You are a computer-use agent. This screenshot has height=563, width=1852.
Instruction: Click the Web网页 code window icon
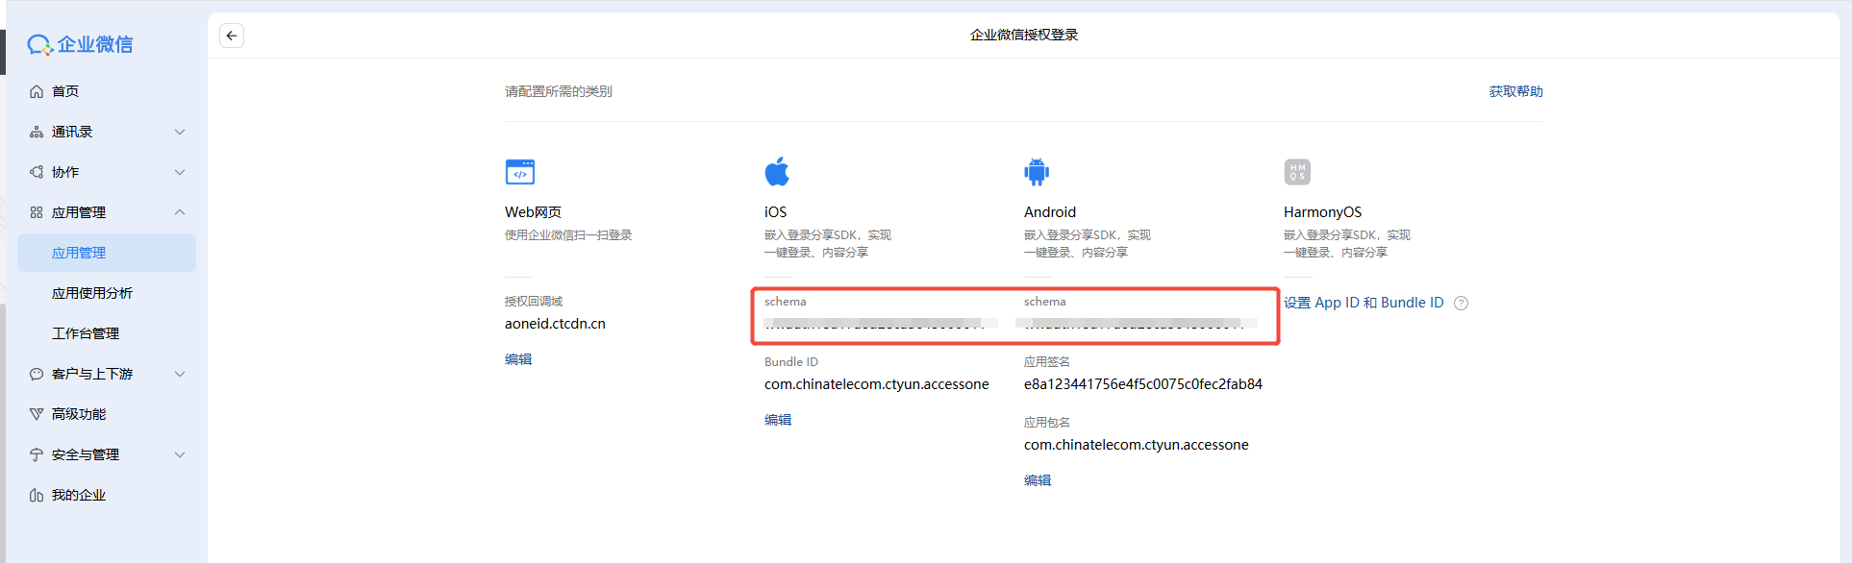[520, 172]
